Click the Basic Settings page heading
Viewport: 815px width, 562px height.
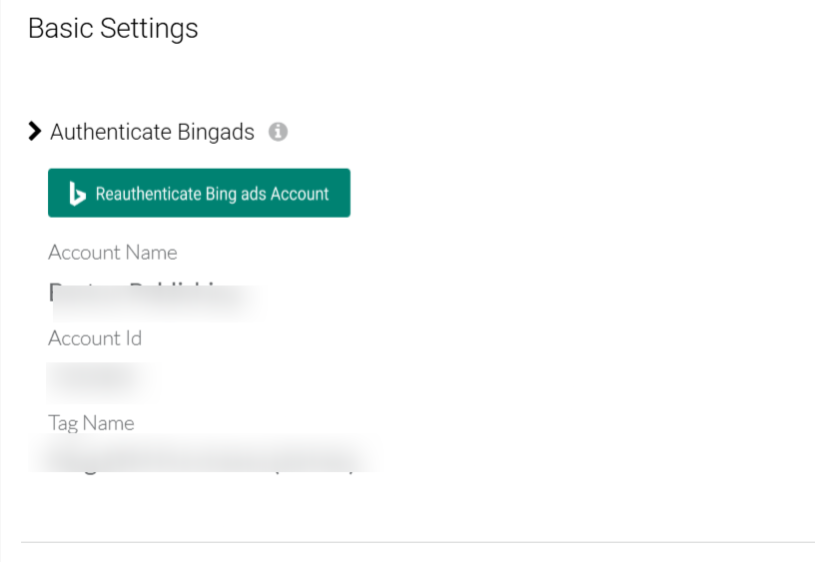113,28
